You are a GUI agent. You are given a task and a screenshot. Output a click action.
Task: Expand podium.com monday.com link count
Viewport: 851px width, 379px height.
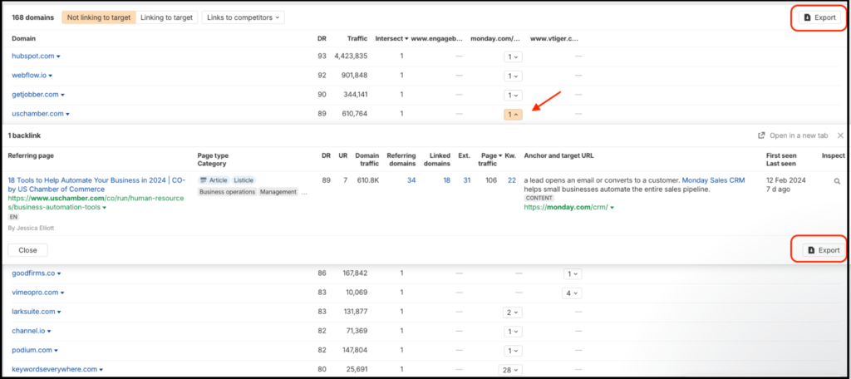point(513,351)
